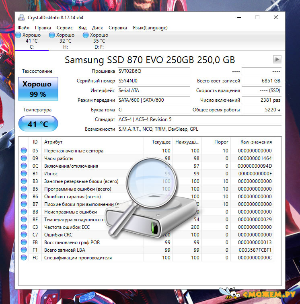Click the Текущее column header
Screen dimensions: 300x304
(158, 142)
